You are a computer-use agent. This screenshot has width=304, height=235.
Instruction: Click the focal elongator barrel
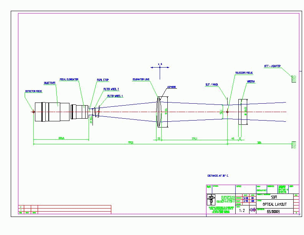coord(79,112)
